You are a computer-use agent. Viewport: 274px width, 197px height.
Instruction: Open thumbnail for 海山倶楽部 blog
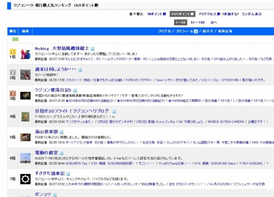[25, 137]
